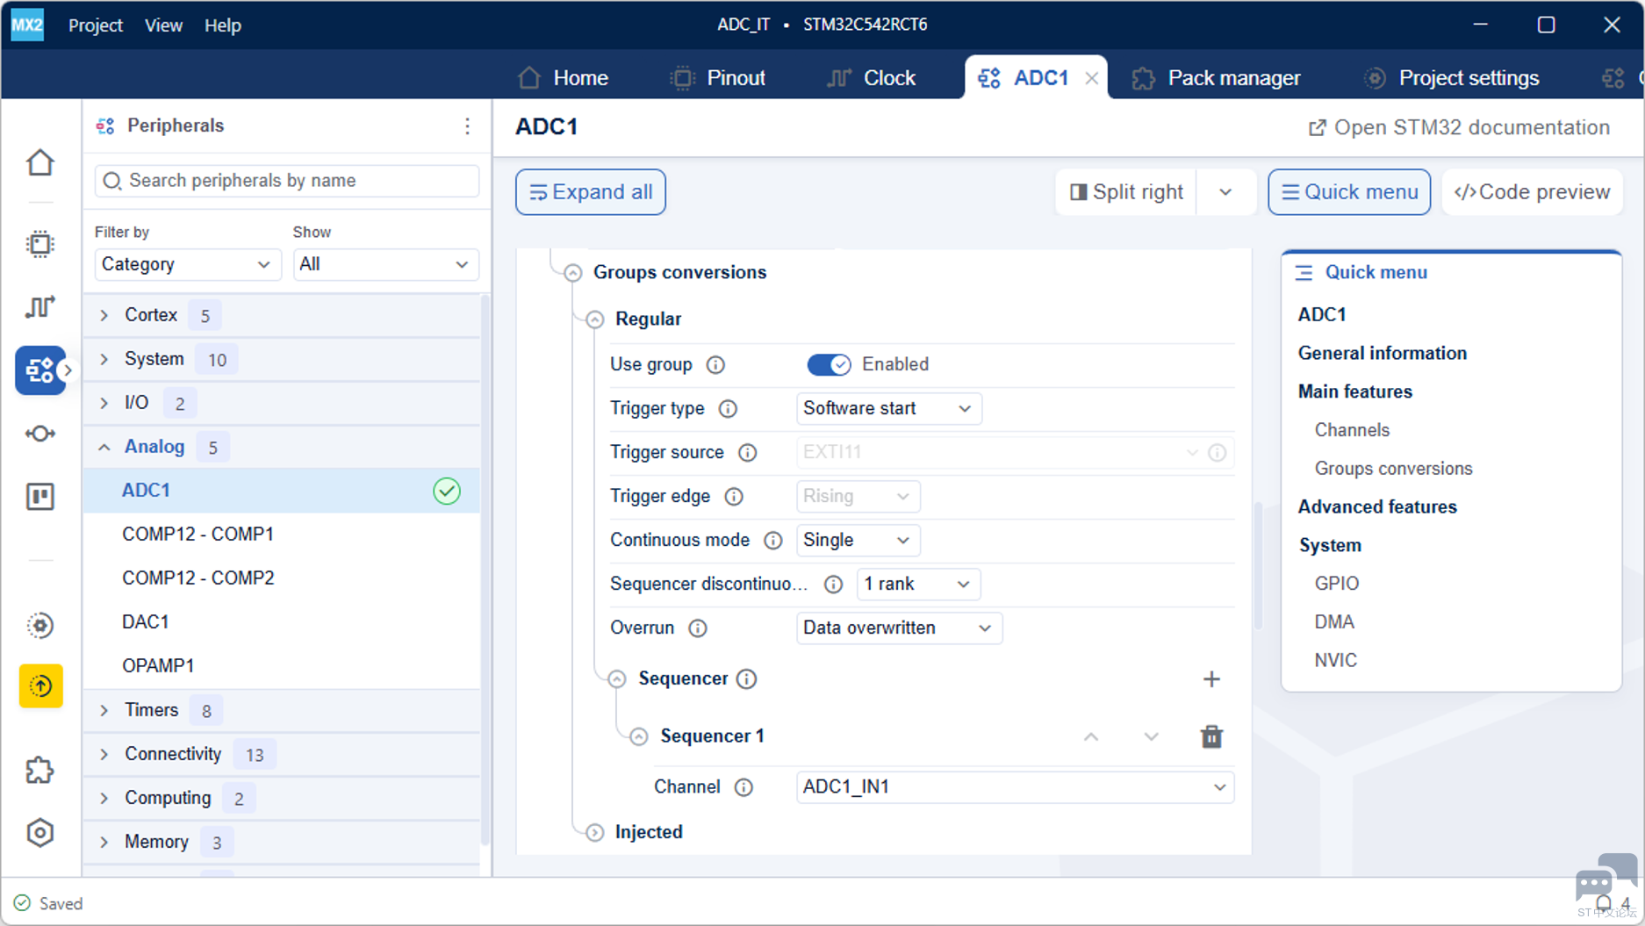Open the clock waveform icon in sidebar
Image resolution: width=1645 pixels, height=926 pixels.
pyautogui.click(x=40, y=306)
